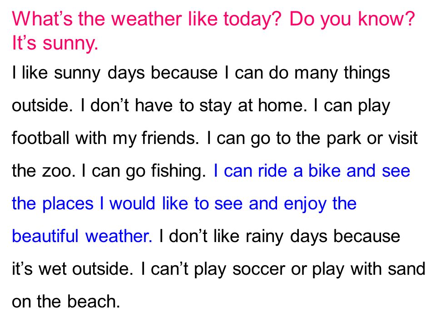Click the pink text 'Do you know?'

point(352,20)
